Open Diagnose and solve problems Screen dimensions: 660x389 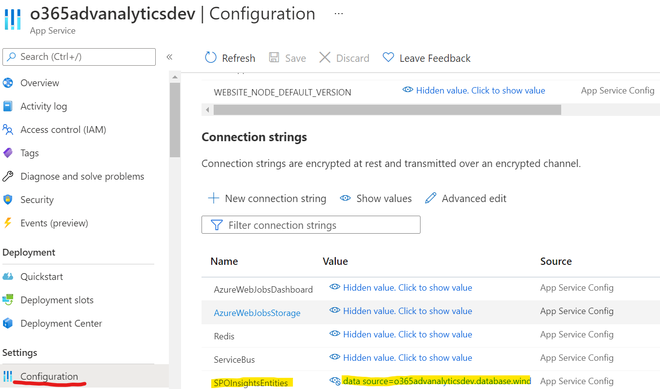(82, 176)
